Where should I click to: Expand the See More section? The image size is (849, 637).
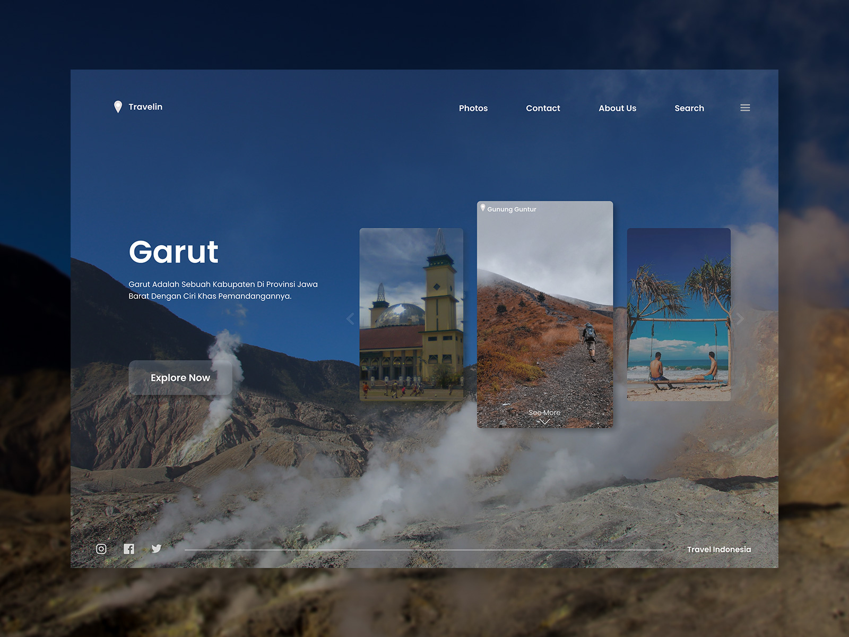(x=544, y=412)
